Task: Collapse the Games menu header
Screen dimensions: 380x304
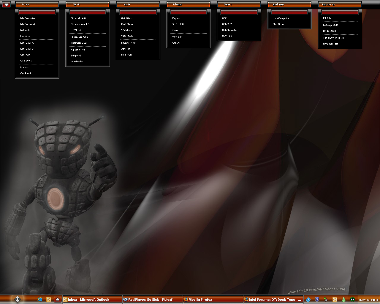Action: pyautogui.click(x=239, y=4)
